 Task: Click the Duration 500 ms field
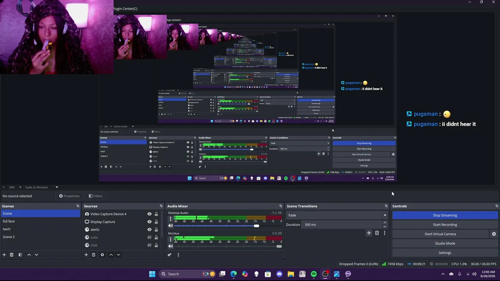[x=342, y=224]
